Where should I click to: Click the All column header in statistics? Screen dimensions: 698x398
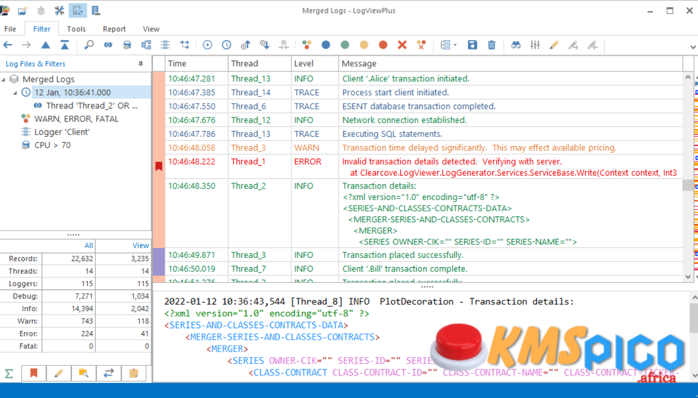(69, 245)
